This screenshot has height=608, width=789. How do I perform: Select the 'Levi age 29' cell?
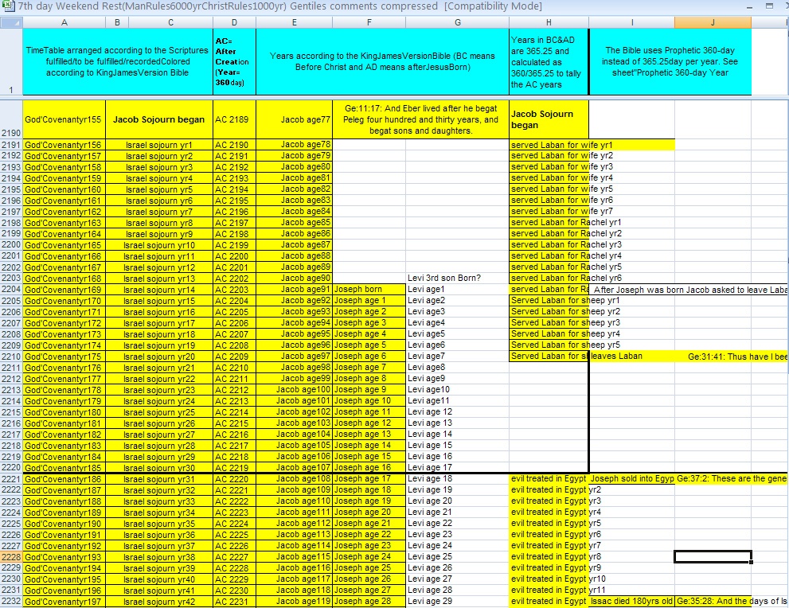458,601
